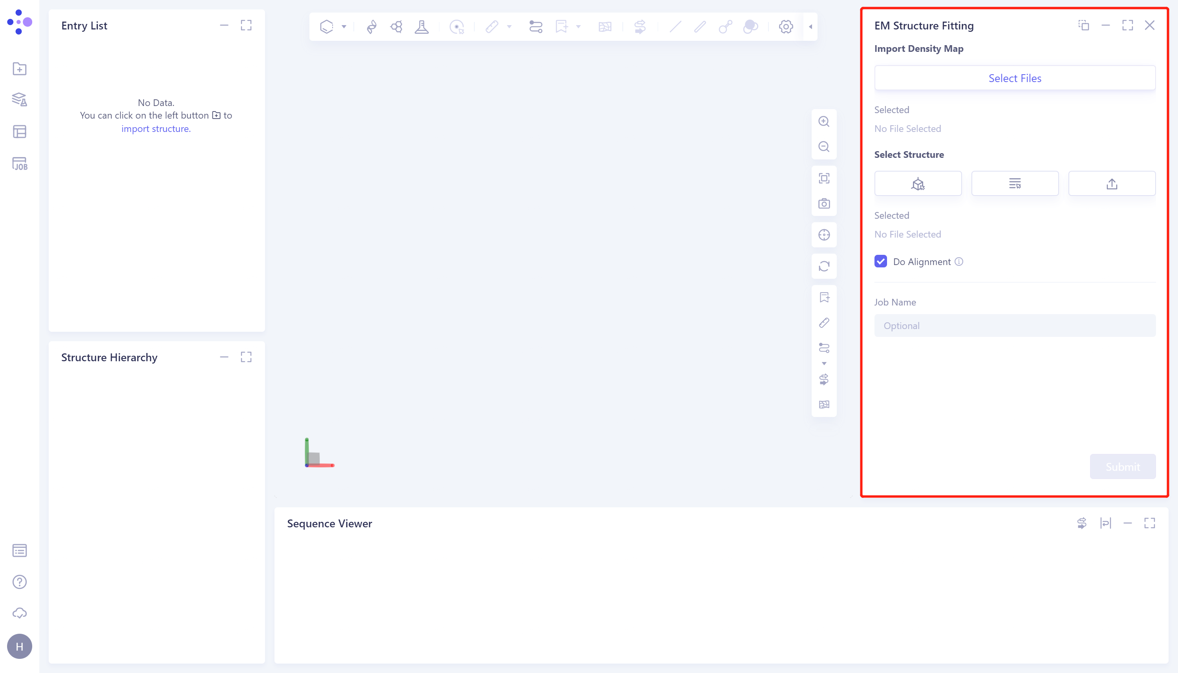Click the zoom in magnifier icon
Image resolution: width=1178 pixels, height=673 pixels.
coord(823,122)
